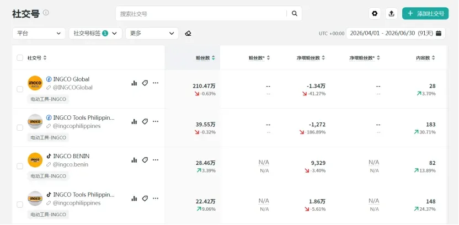Clear filters with the eraser icon

(188, 33)
